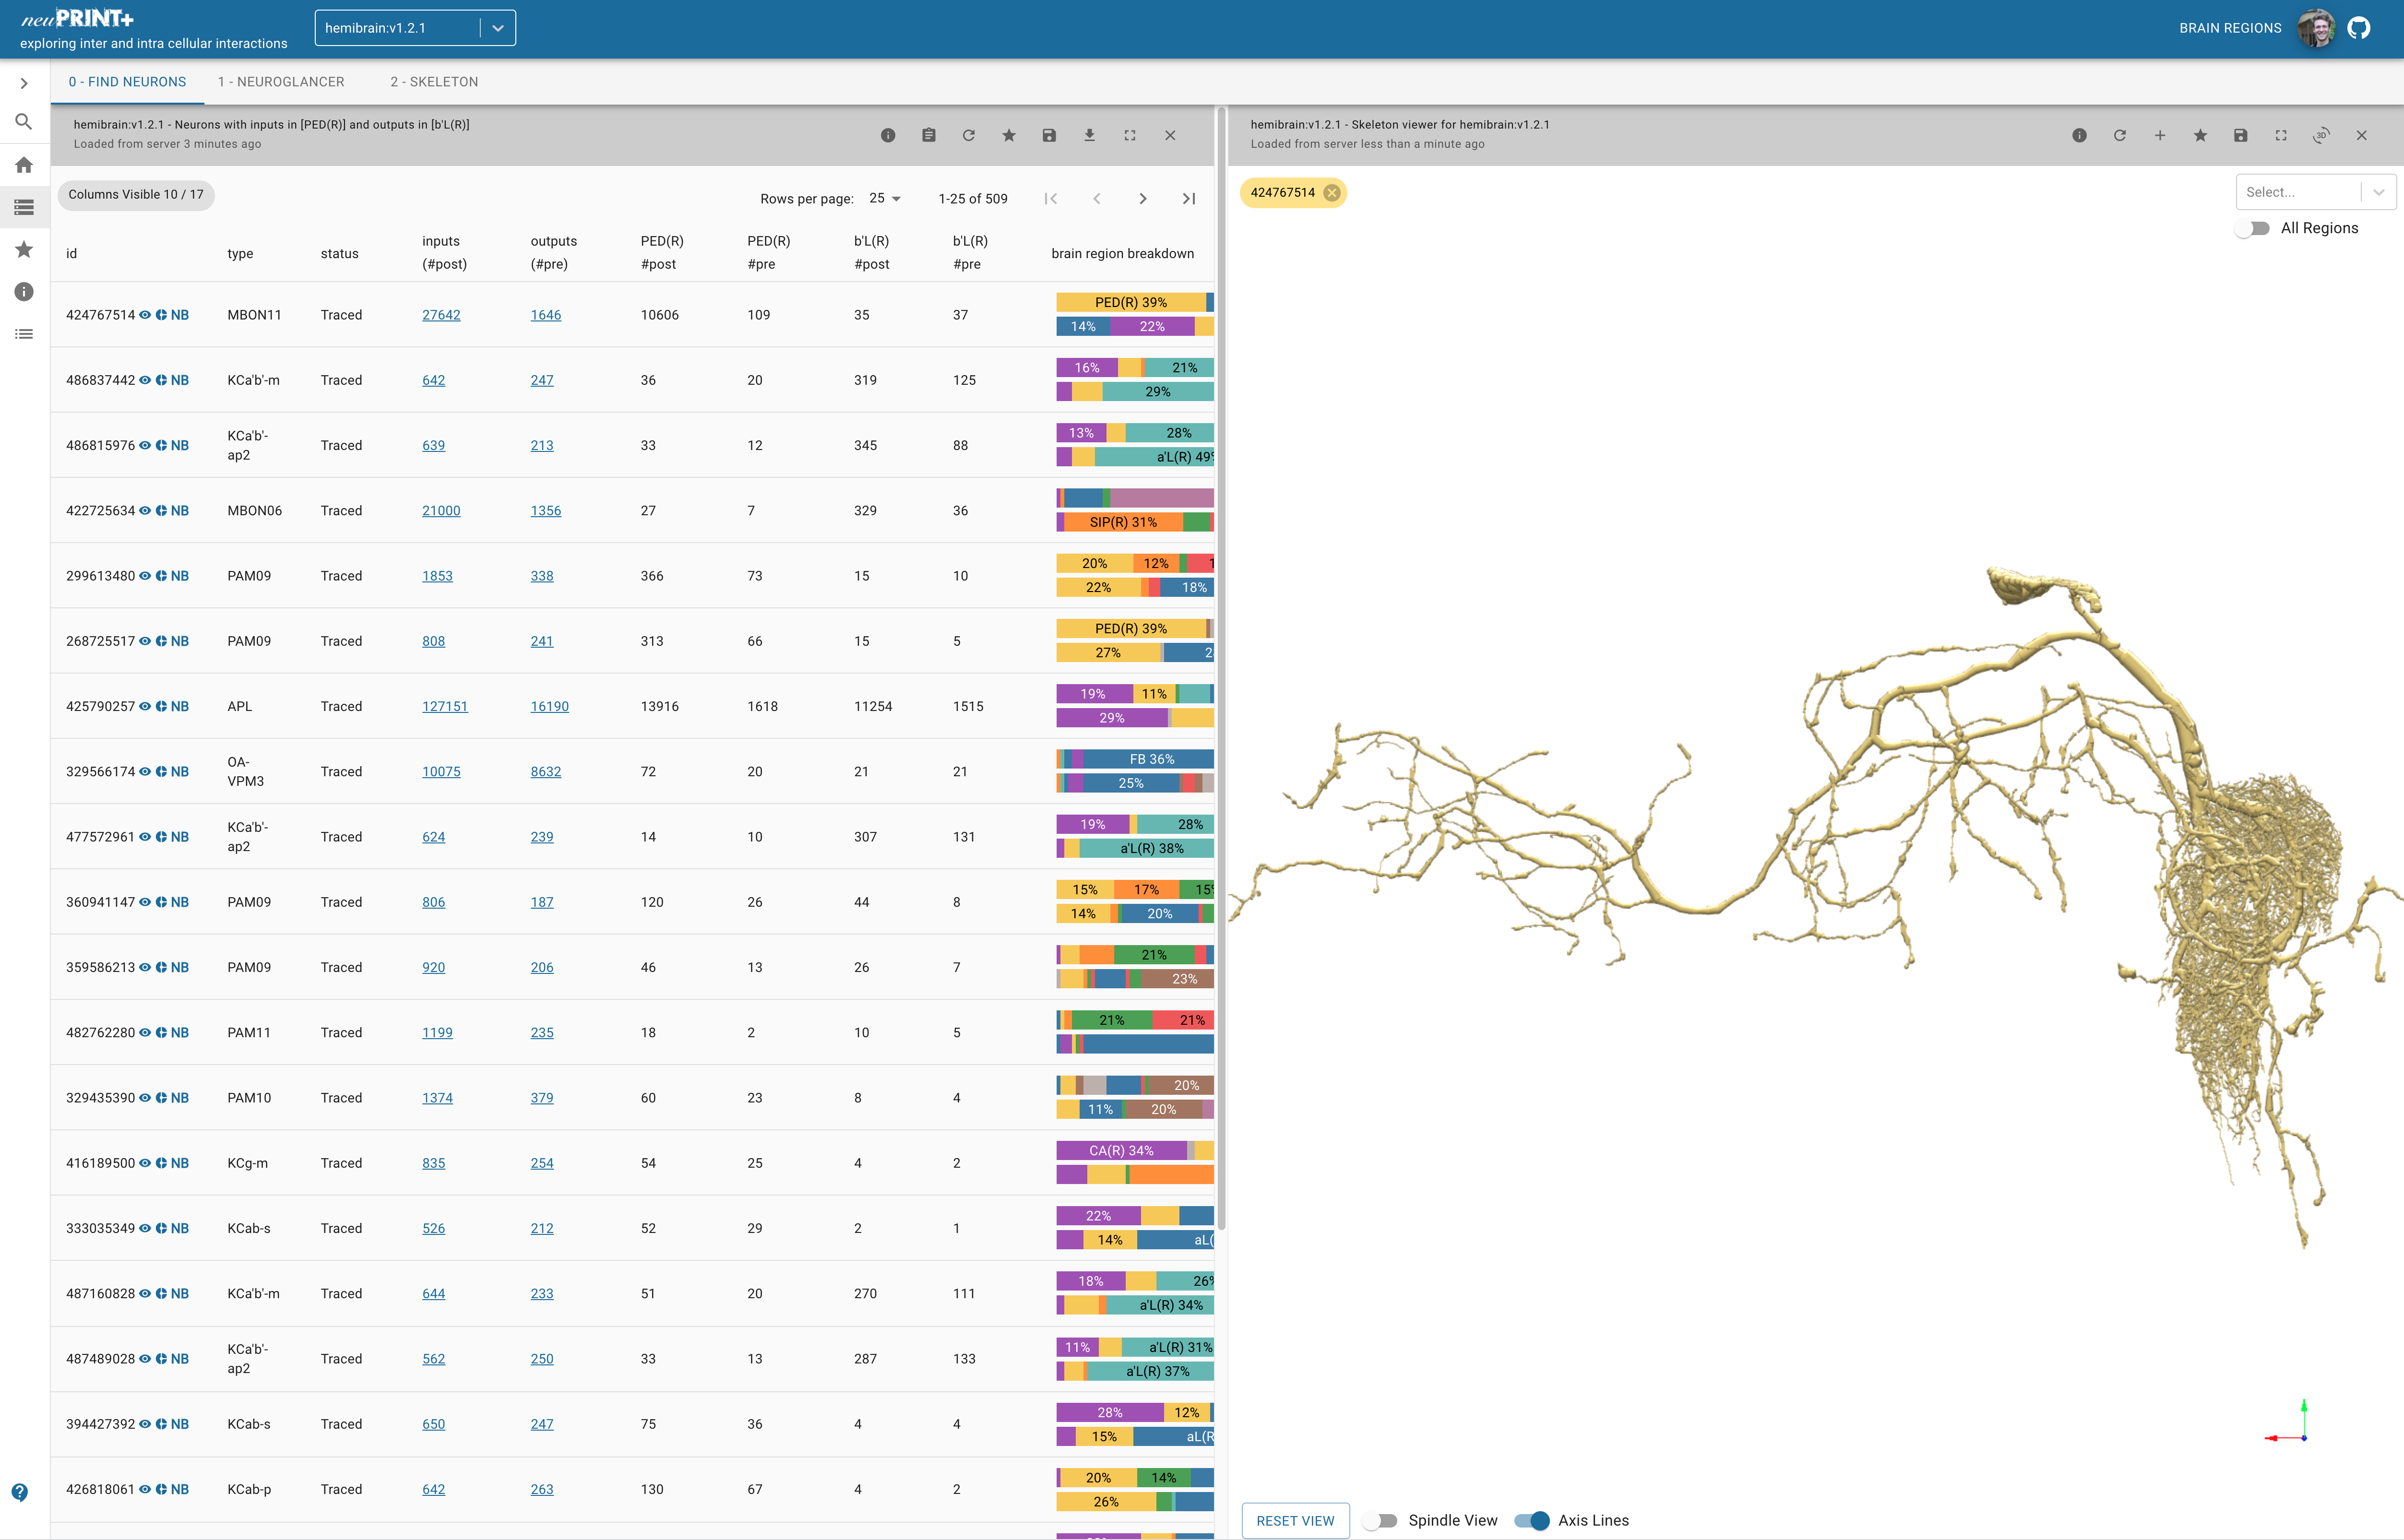2404x1540 pixels.
Task: Click PED(R) 39% bar for MBON11
Action: tap(1130, 302)
